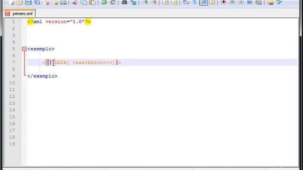
Task: Start macro recording with the red dot
Action: pyautogui.click(x=223, y=2)
